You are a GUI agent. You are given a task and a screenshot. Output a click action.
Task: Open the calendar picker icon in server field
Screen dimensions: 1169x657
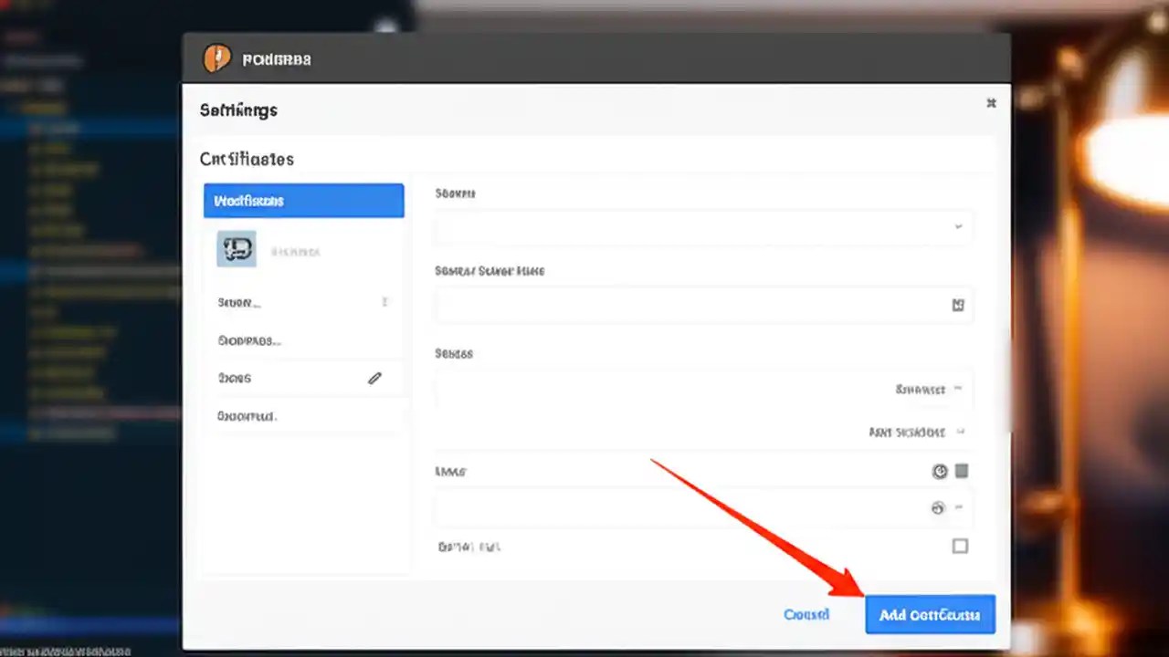957,305
